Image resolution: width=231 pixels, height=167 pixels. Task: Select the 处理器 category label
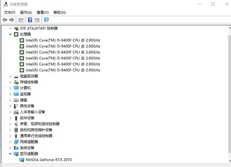pos(25,34)
